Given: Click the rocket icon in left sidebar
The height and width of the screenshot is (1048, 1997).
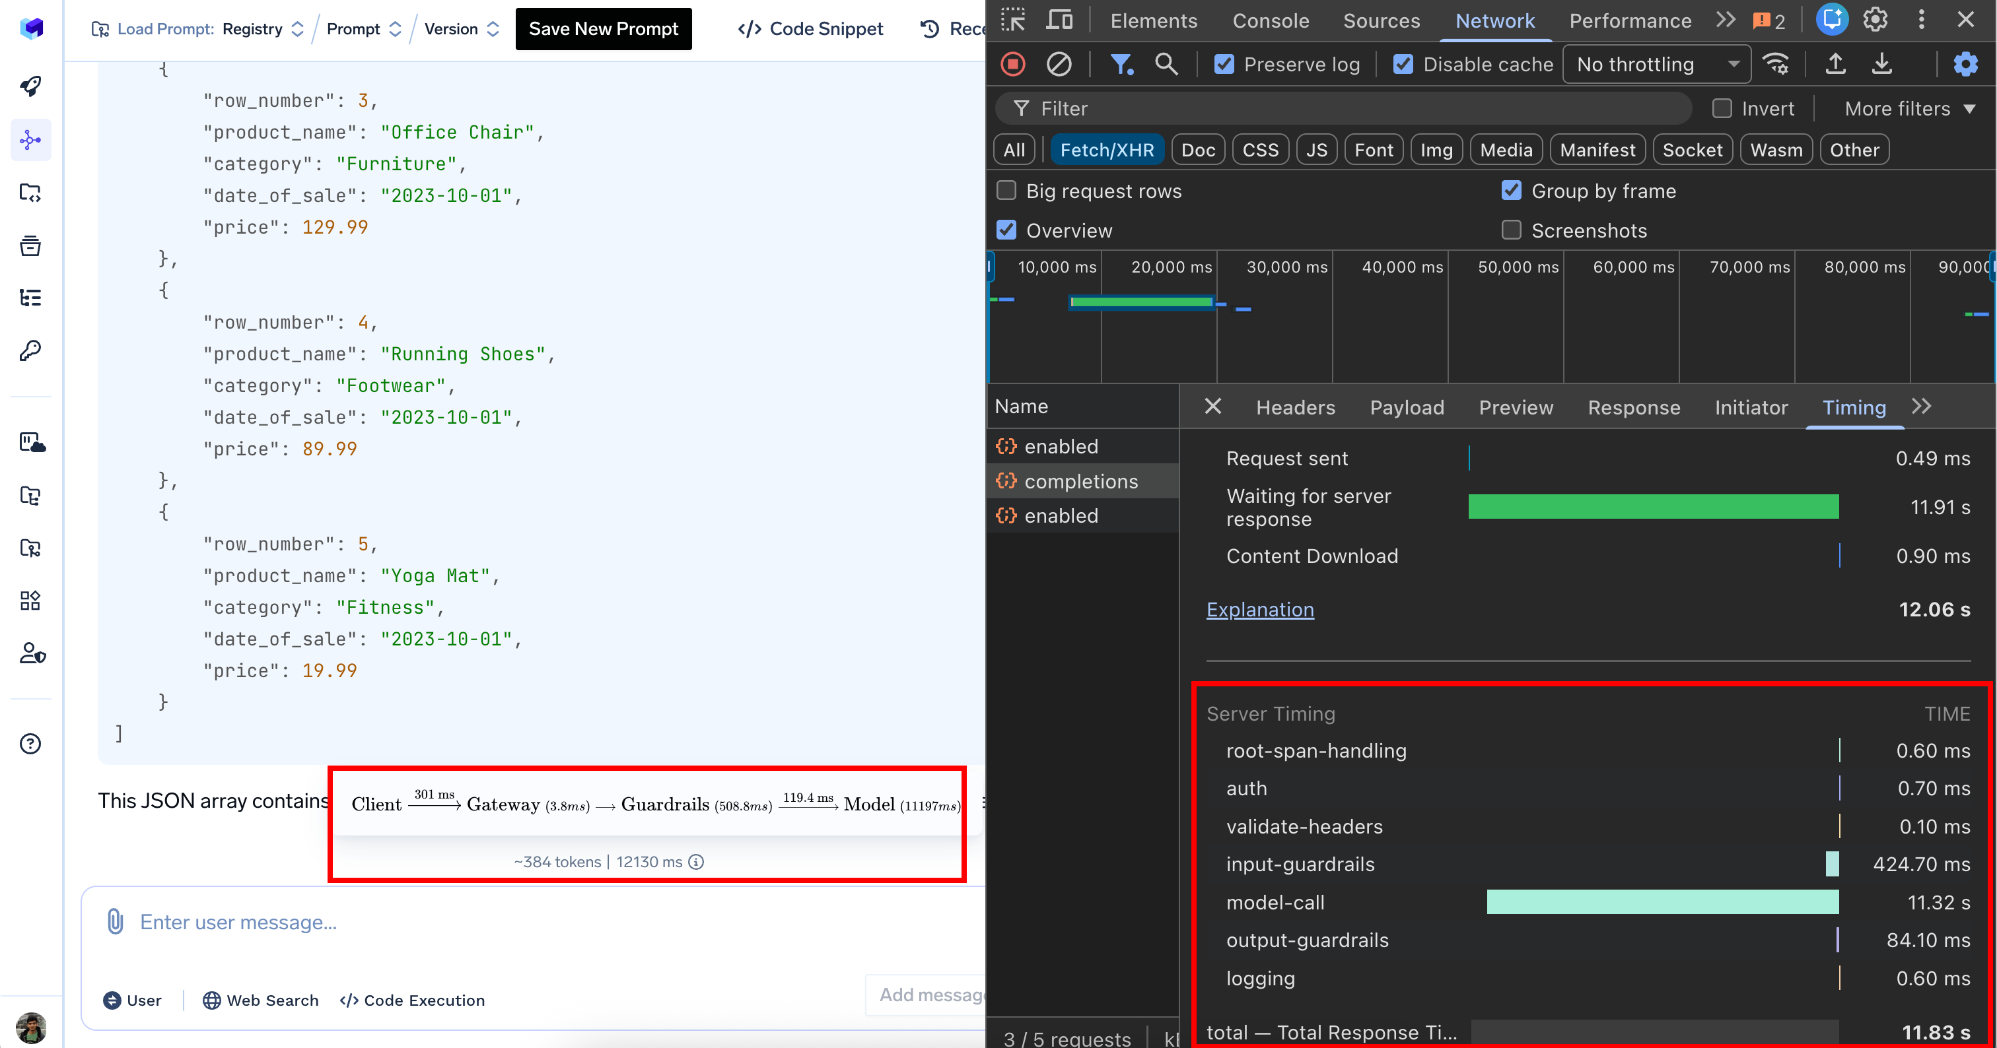Looking at the screenshot, I should pyautogui.click(x=31, y=86).
